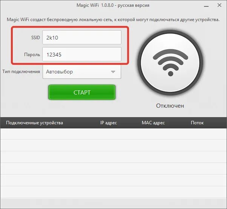Click the SSID input field containing 2k10
Image resolution: width=227 pixels, height=209 pixels.
click(82, 37)
